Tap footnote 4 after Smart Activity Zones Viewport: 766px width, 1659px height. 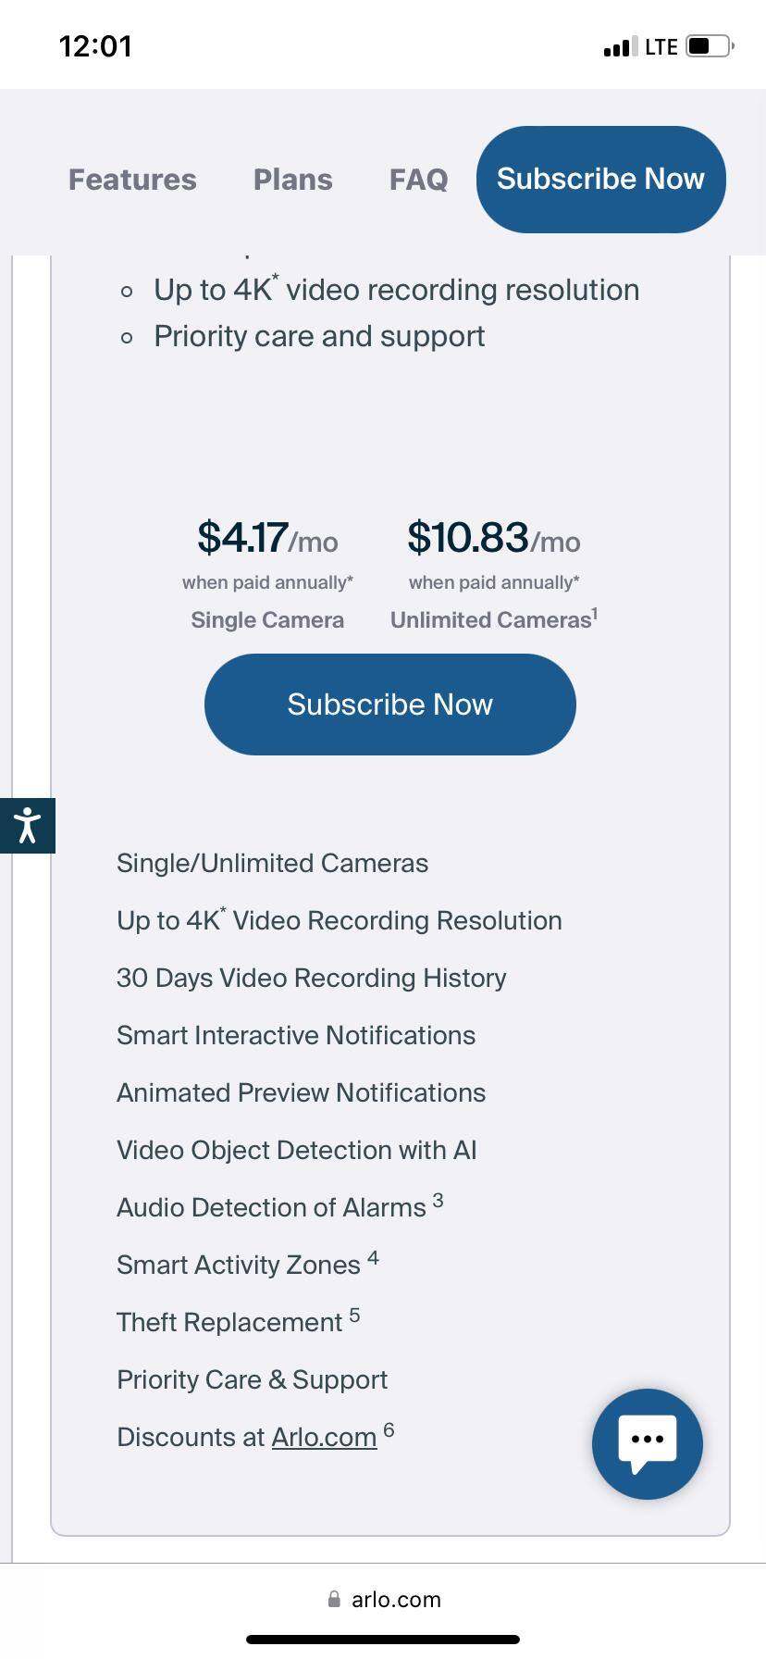[x=373, y=1258]
